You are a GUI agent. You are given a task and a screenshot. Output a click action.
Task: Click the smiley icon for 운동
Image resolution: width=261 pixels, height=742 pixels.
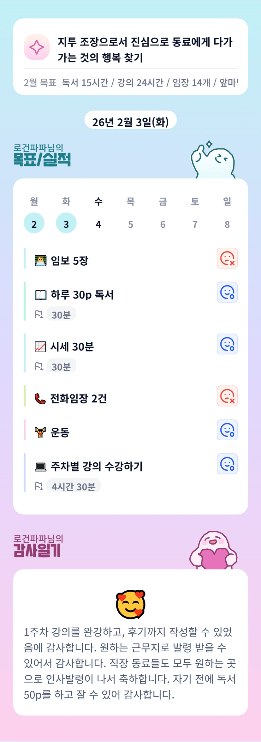[227, 430]
